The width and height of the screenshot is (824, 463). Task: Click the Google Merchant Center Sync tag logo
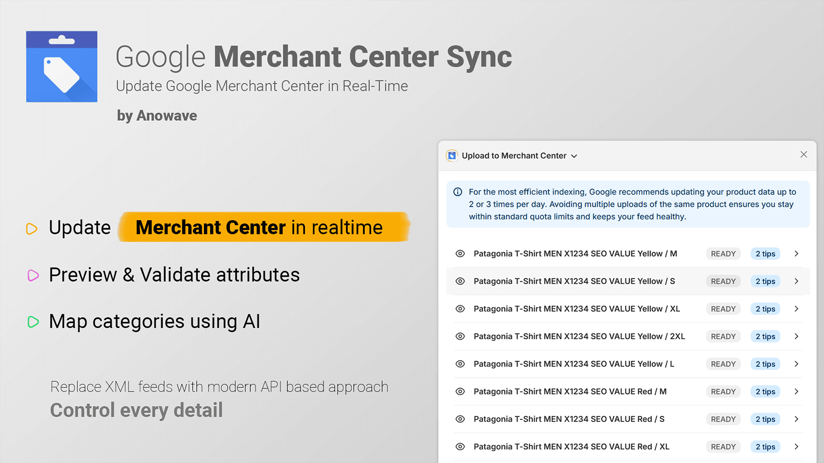(62, 66)
